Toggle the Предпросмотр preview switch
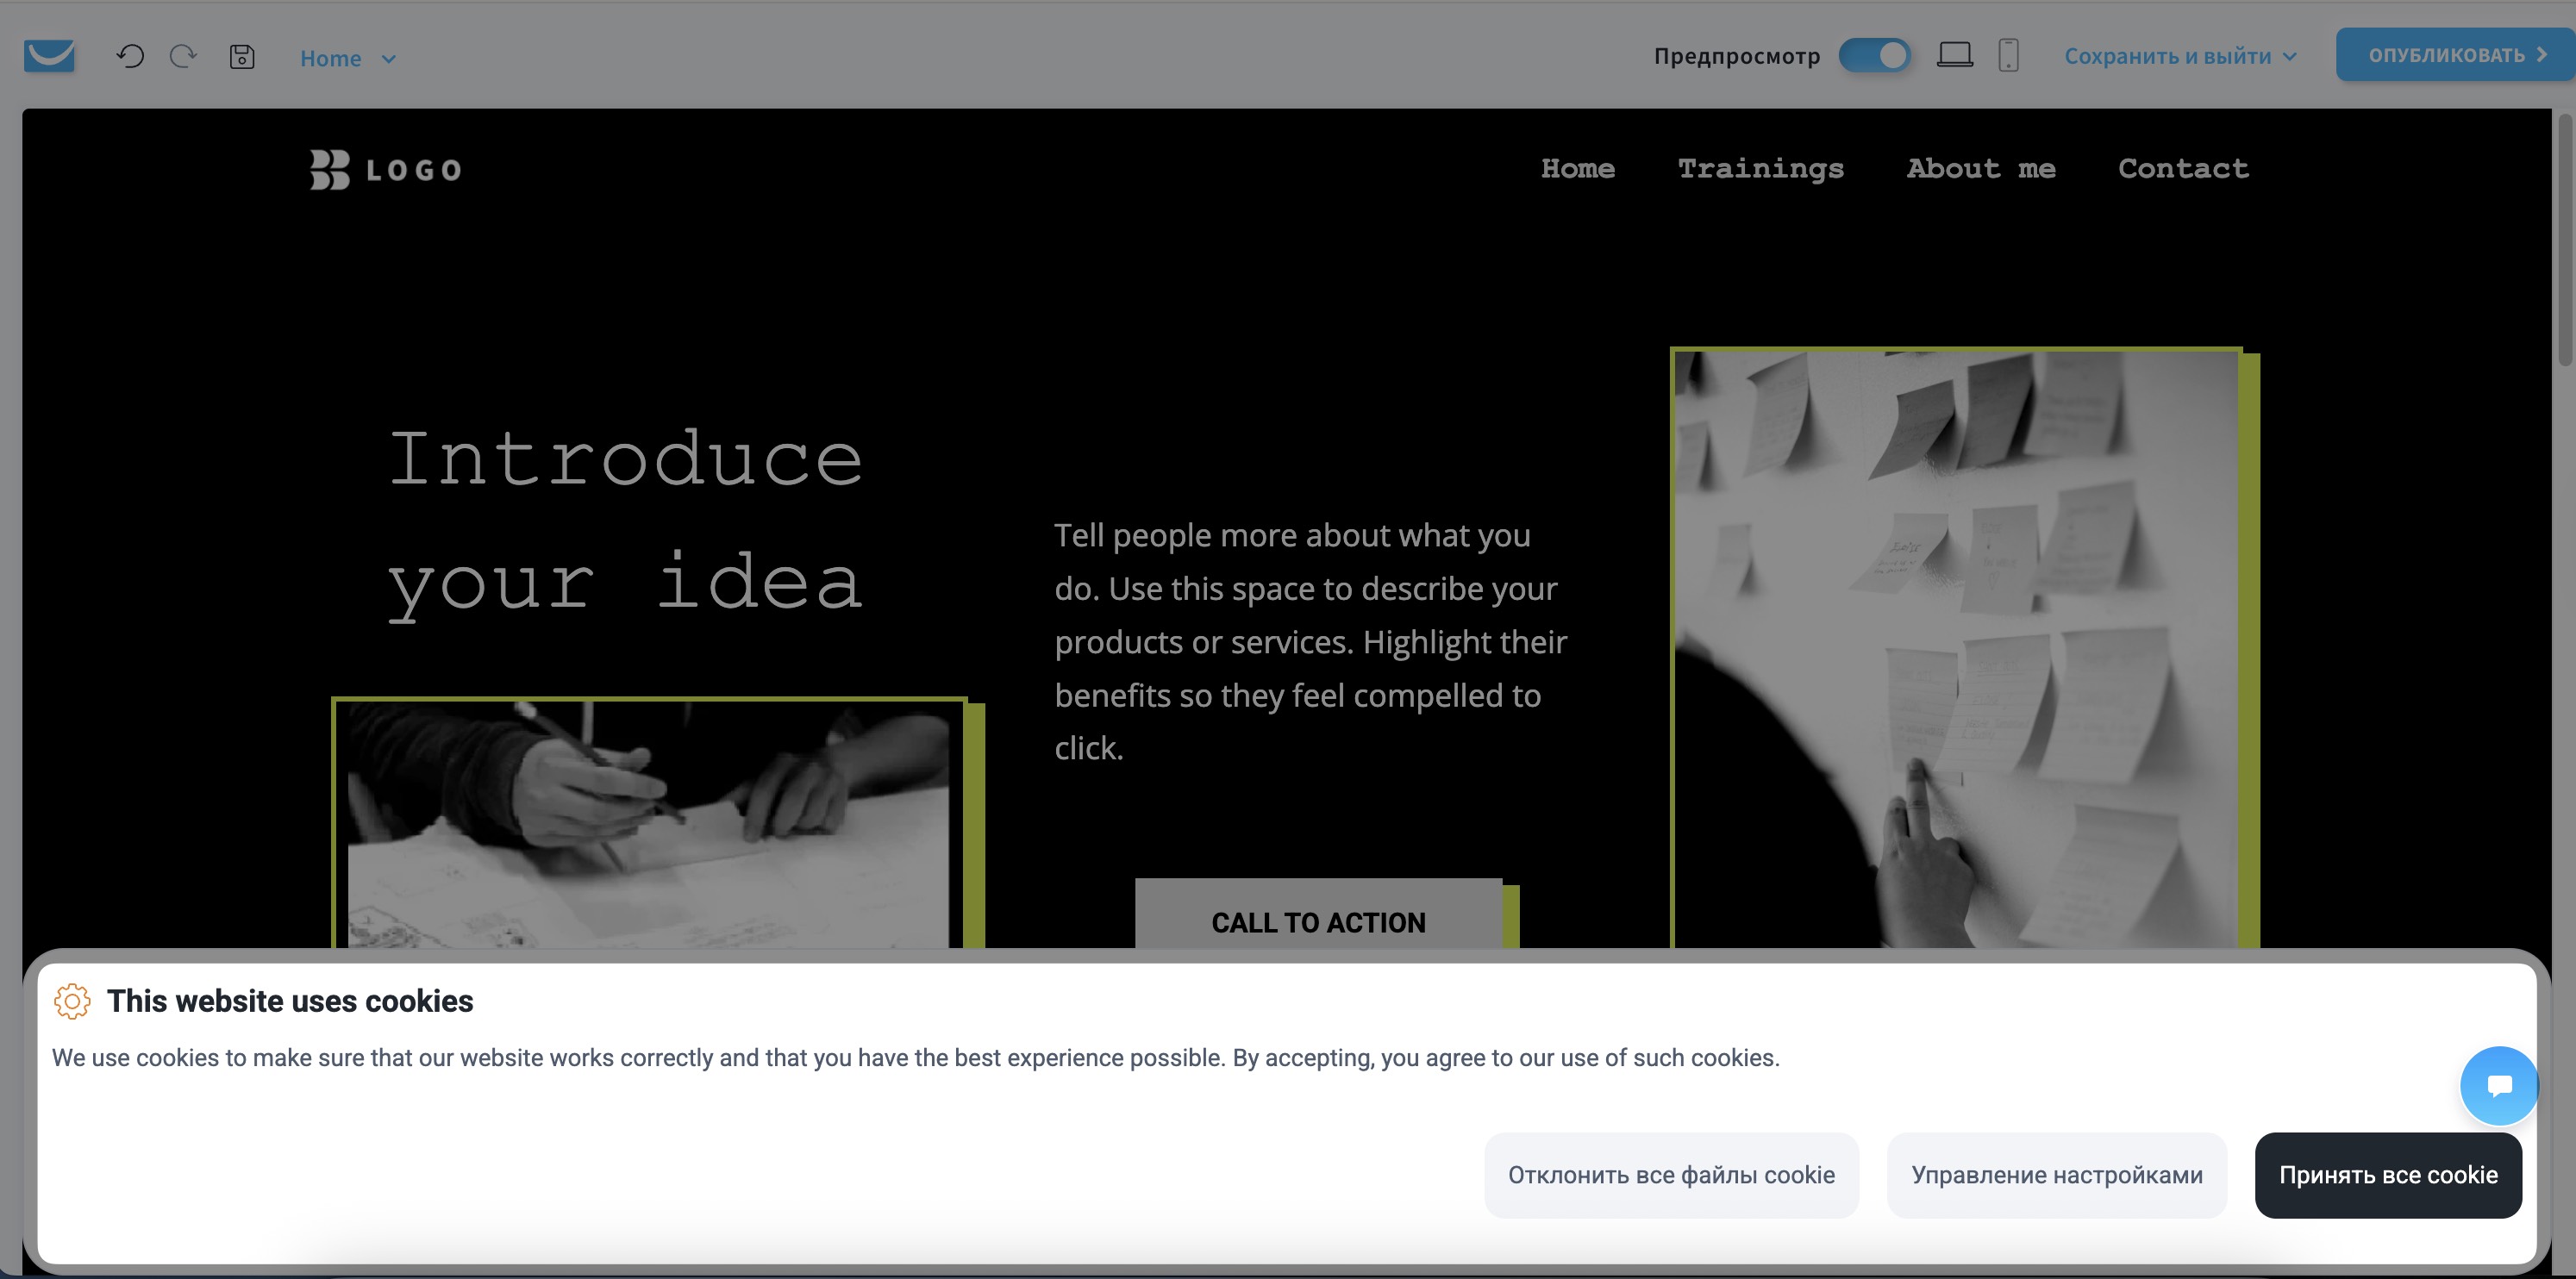 click(x=1875, y=55)
